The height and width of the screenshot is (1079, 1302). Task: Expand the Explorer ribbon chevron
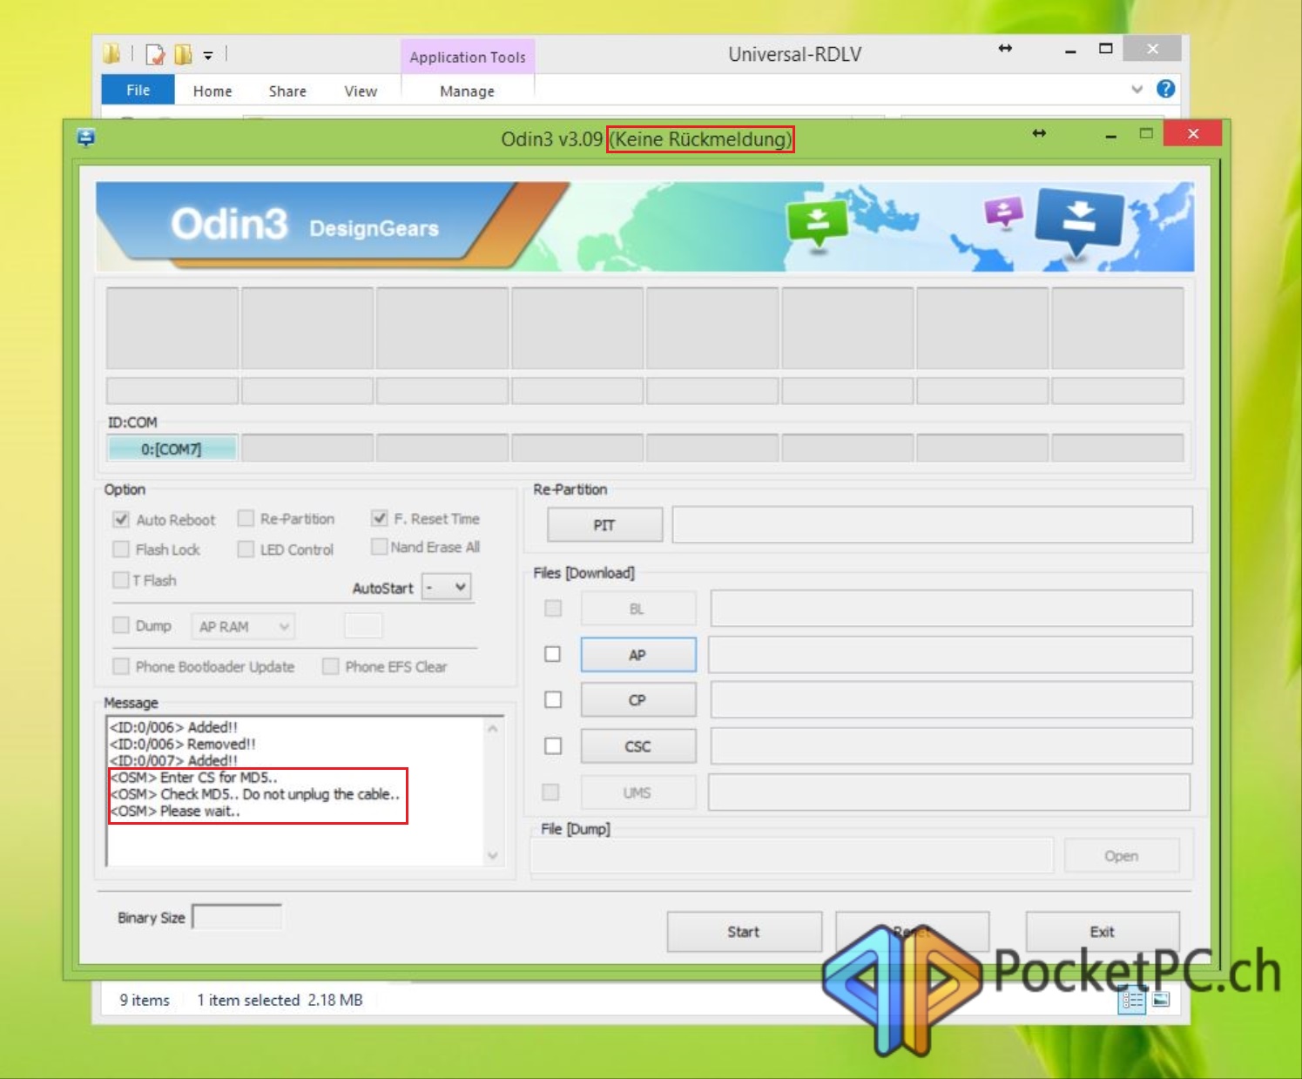pyautogui.click(x=1137, y=89)
